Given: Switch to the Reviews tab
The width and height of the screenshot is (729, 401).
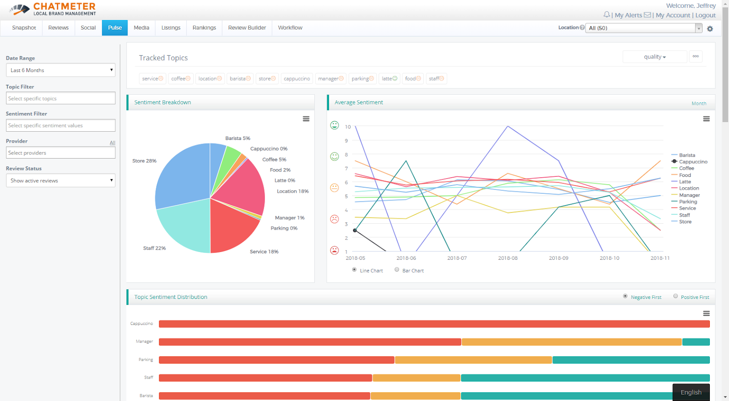Looking at the screenshot, I should pos(58,28).
